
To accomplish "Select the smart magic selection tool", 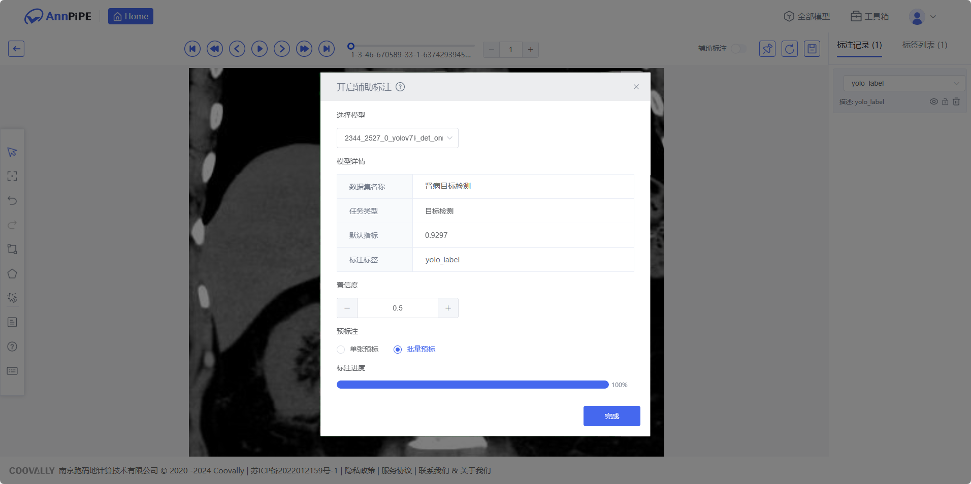I will pos(12,298).
